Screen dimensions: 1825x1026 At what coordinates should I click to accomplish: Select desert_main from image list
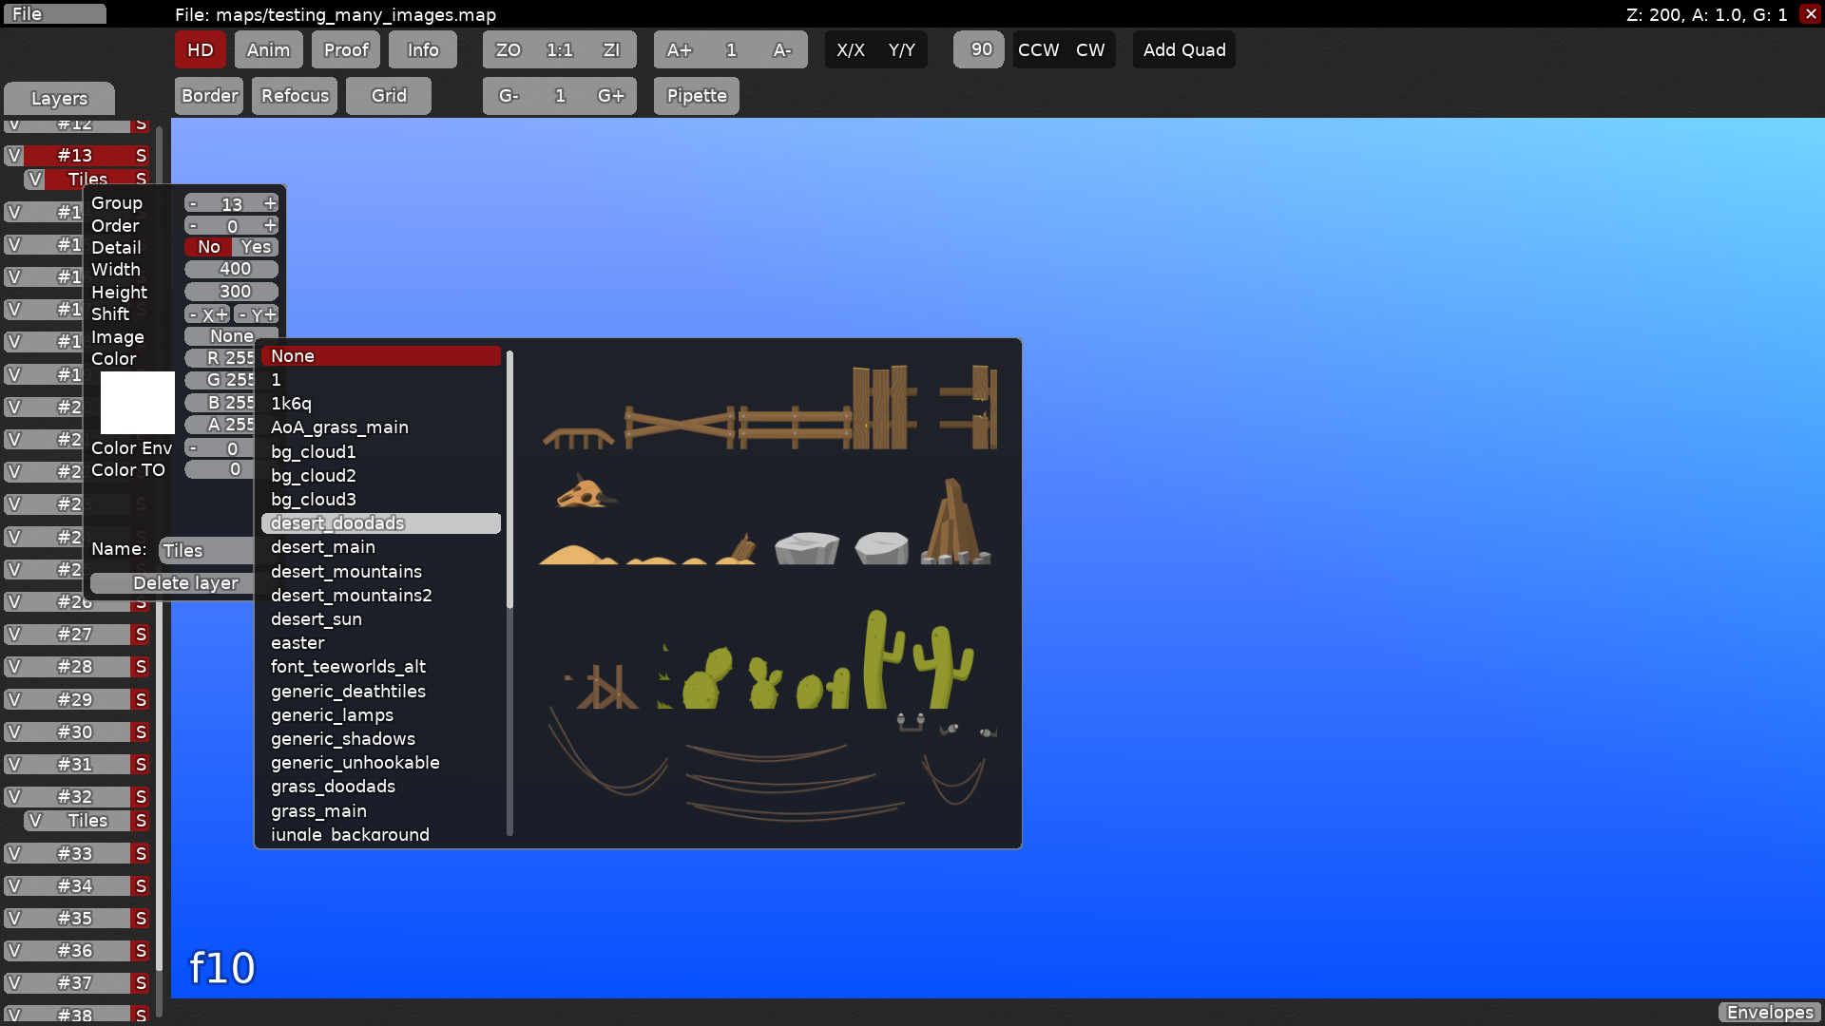tap(323, 547)
